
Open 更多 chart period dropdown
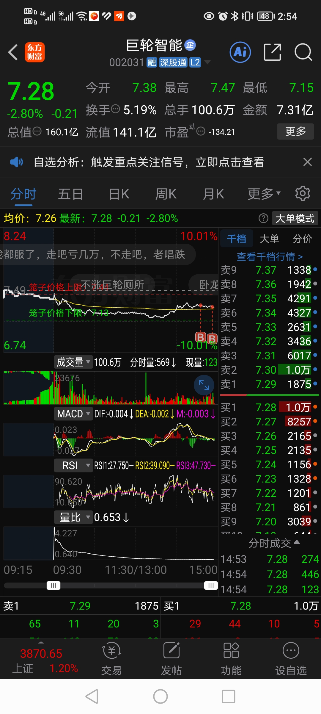pyautogui.click(x=264, y=194)
